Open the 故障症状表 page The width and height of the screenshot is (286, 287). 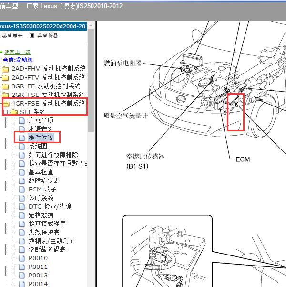click(x=44, y=181)
